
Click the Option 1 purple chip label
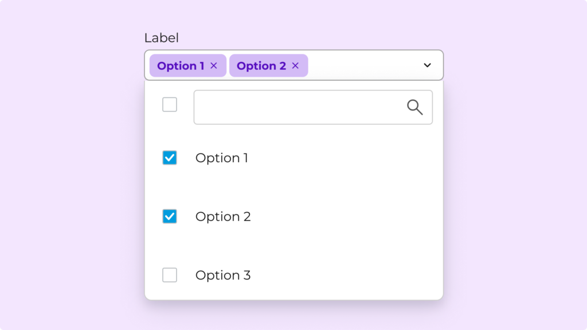(180, 66)
